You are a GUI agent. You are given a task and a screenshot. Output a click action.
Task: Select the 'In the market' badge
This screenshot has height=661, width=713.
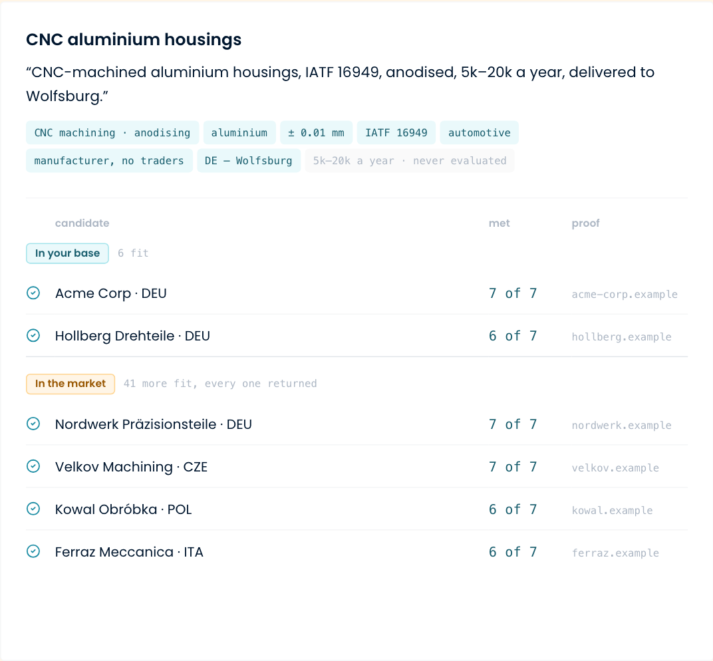[x=71, y=384]
